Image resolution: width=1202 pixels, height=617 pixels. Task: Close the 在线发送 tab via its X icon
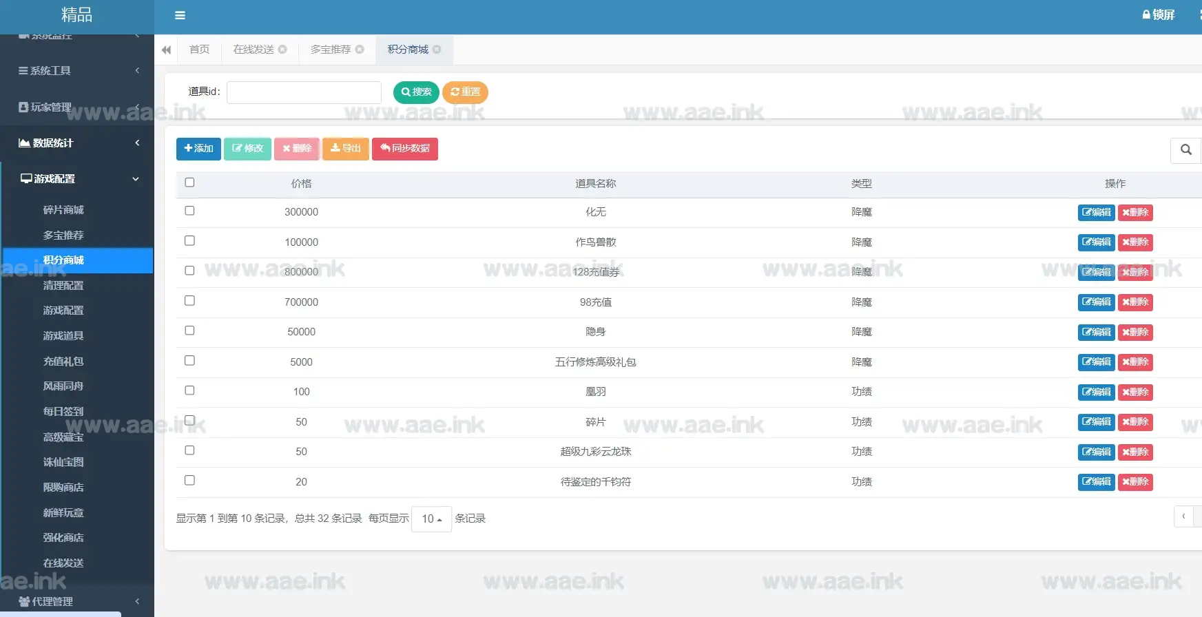click(x=282, y=50)
